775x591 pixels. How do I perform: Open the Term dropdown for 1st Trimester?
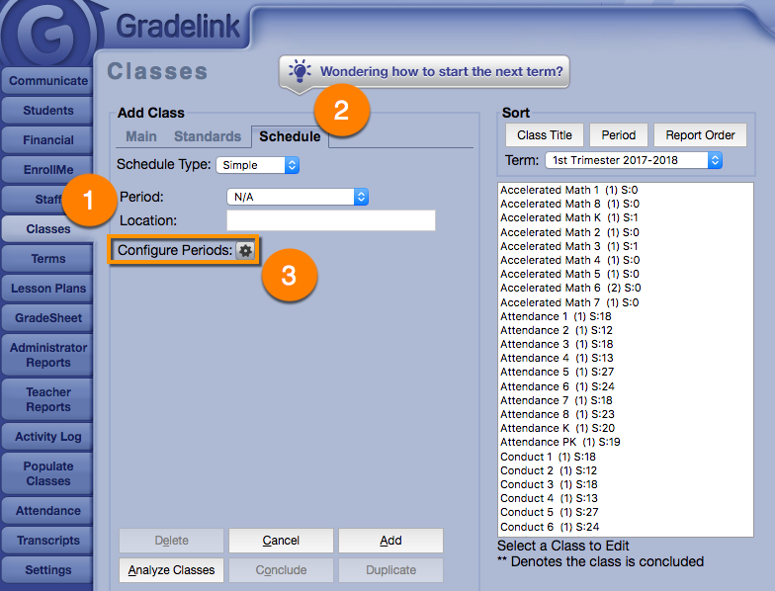coord(634,160)
